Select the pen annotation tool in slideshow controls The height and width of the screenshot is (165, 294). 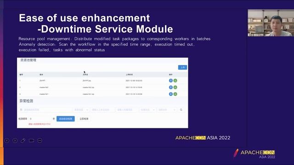(23, 140)
